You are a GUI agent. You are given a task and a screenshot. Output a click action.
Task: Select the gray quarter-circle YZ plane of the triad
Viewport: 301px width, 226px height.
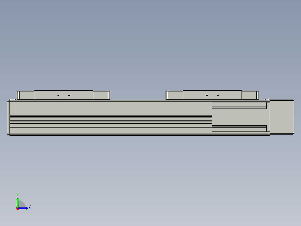(22, 204)
